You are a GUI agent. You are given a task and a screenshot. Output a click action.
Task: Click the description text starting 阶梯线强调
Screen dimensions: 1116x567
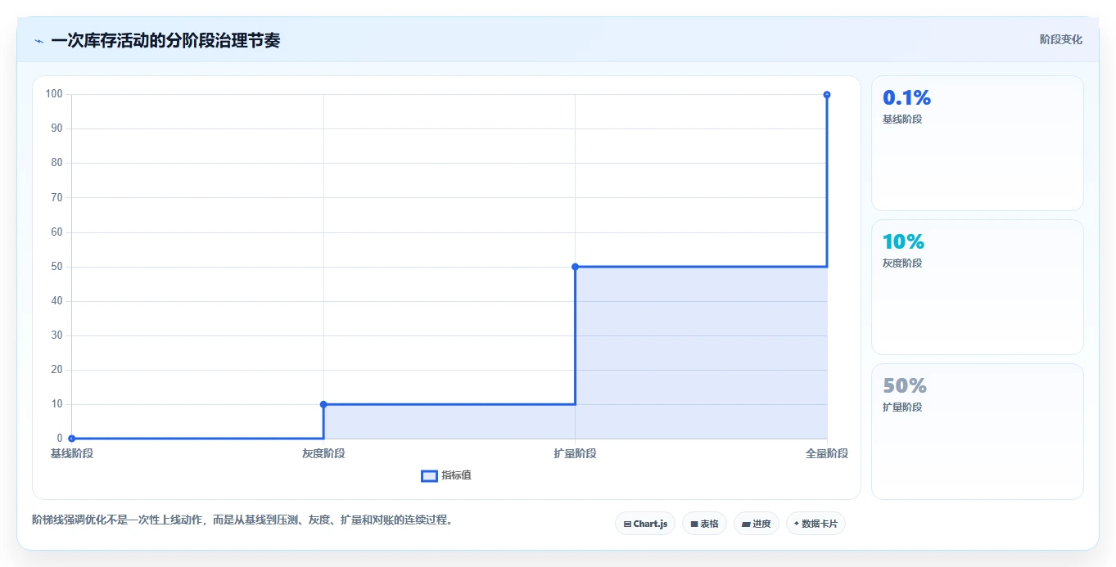(242, 520)
